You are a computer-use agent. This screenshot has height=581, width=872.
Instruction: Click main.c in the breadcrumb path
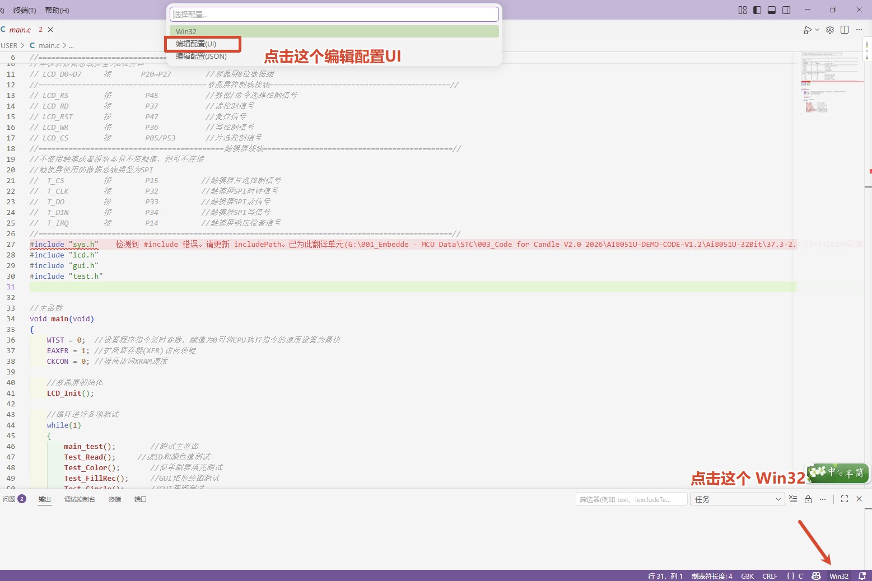pyautogui.click(x=49, y=45)
